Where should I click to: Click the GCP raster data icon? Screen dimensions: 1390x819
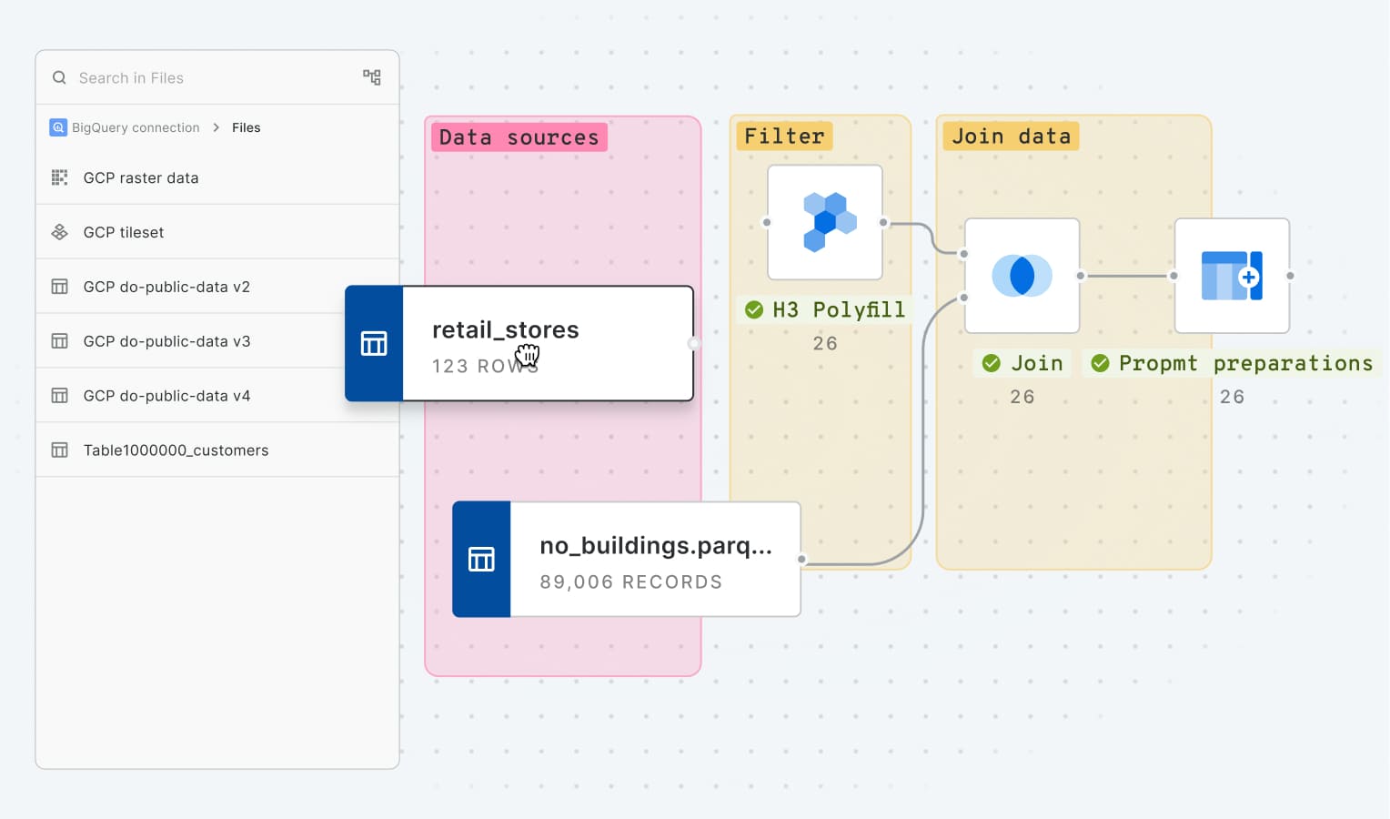tap(59, 177)
